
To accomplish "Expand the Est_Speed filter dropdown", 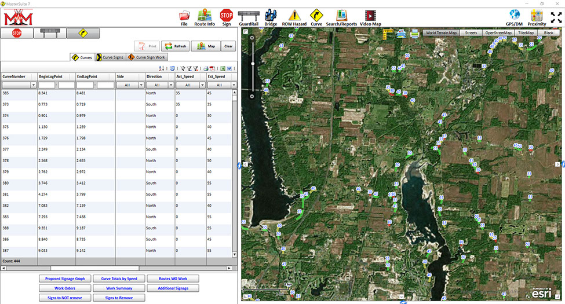I will (234, 85).
